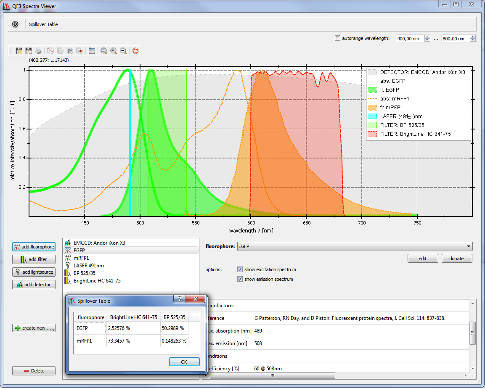Select EMCCD: Andor iXon X3 in item list
The width and height of the screenshot is (485, 388).
point(131,243)
